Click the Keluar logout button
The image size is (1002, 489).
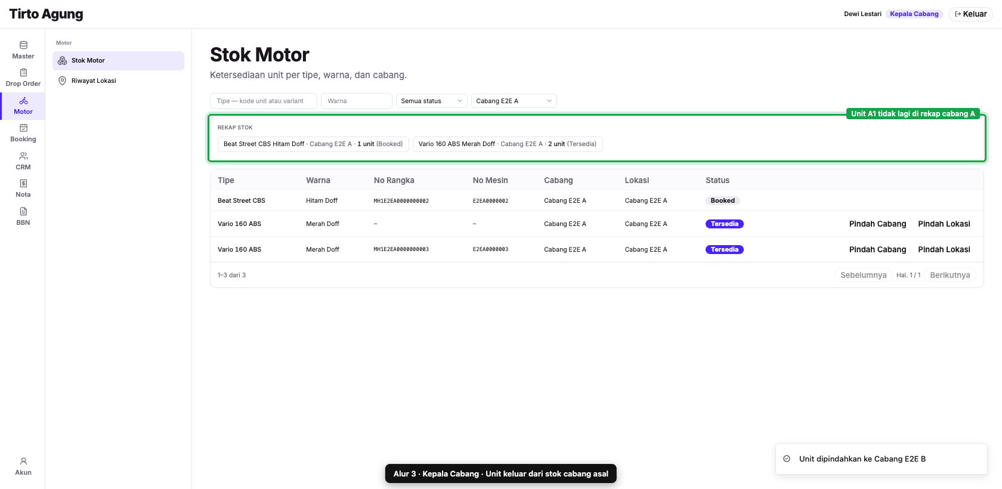[x=971, y=14]
